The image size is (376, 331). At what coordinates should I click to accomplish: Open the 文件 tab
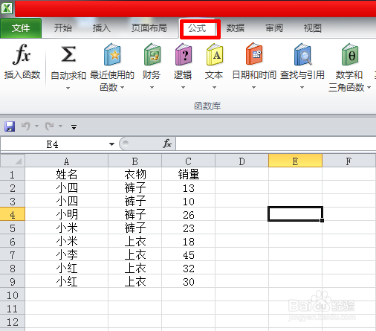point(21,28)
